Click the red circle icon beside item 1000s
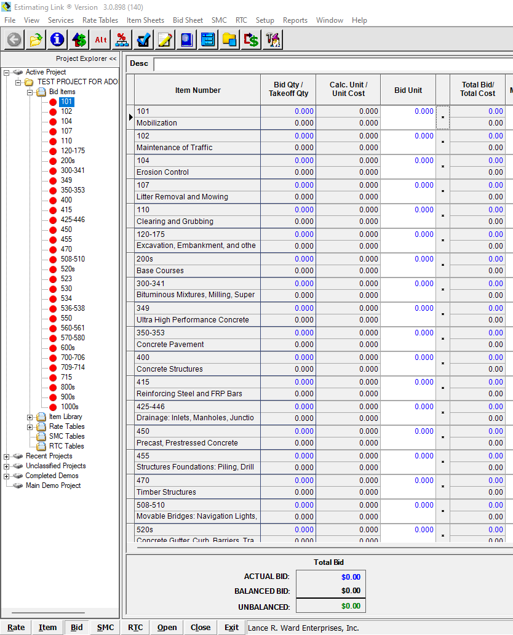The image size is (513, 635). click(x=53, y=407)
